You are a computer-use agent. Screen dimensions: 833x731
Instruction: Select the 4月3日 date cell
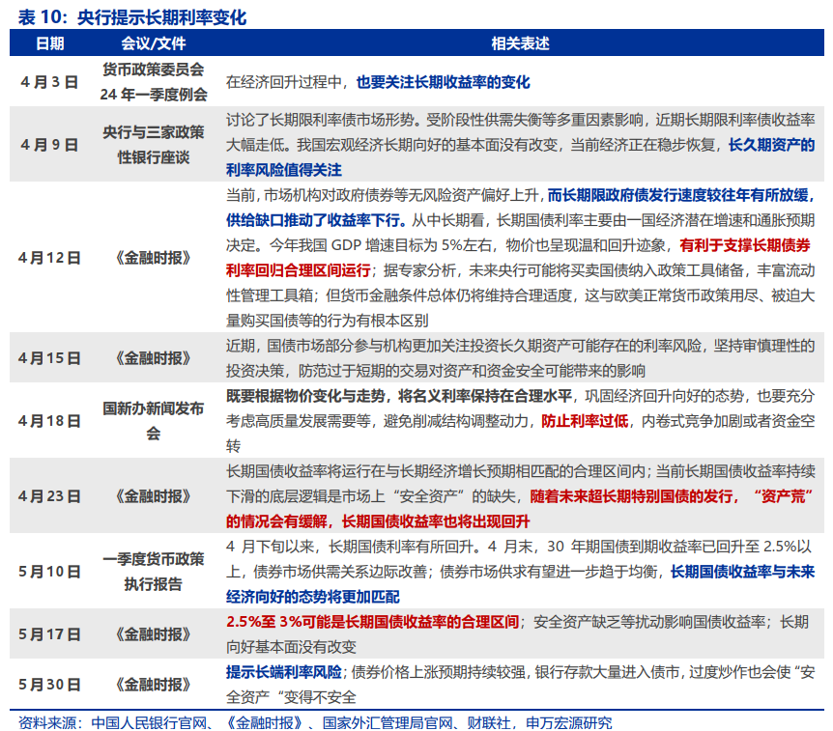49,82
